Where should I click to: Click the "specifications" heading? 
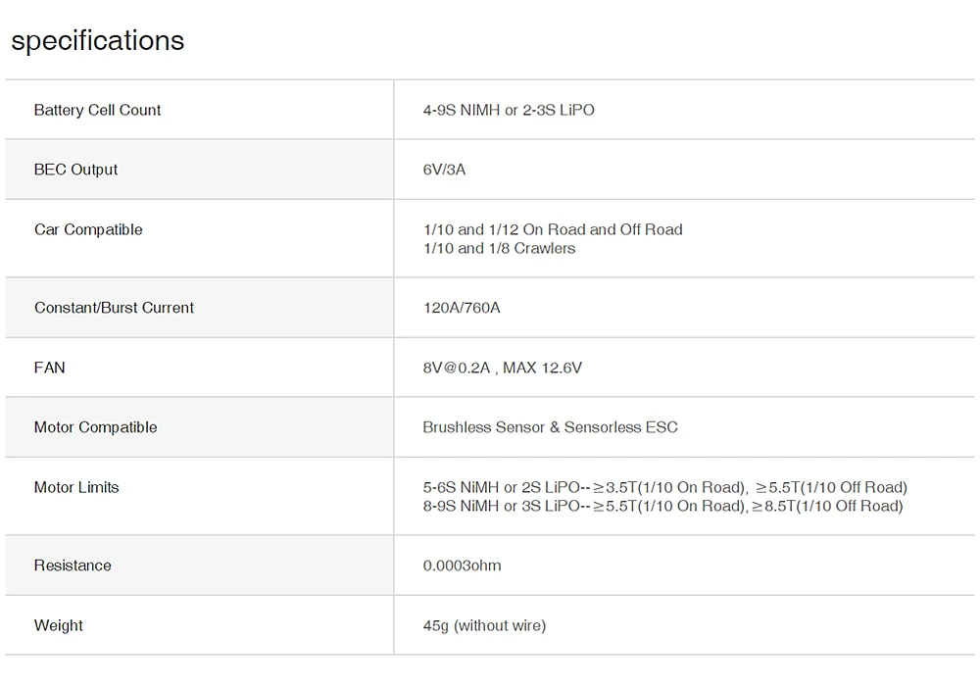point(97,41)
